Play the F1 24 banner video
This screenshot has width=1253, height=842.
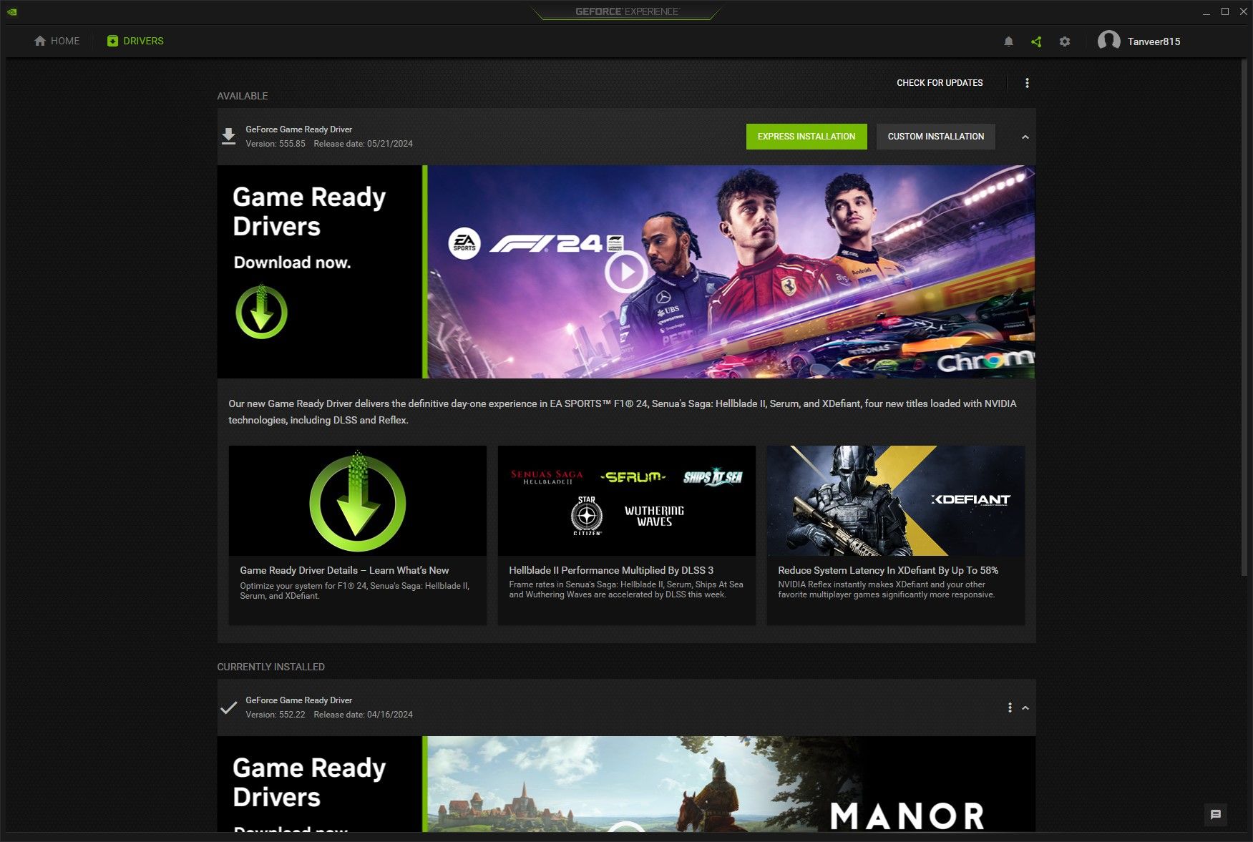click(x=626, y=272)
